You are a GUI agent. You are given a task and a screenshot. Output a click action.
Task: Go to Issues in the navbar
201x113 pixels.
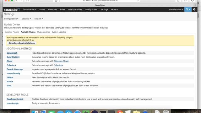[42, 9]
